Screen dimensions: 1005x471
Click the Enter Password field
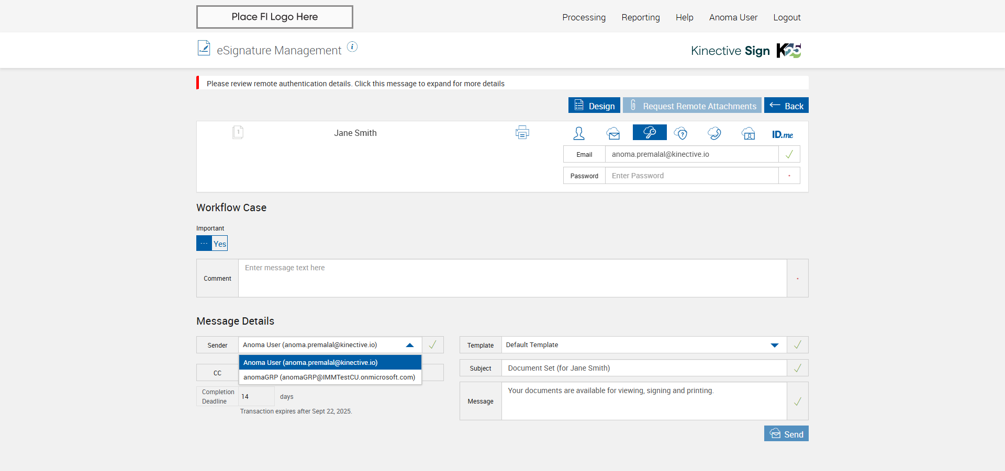click(x=691, y=176)
